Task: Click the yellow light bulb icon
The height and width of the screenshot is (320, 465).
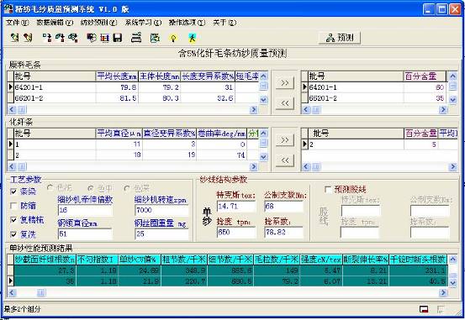Action: click(173, 38)
